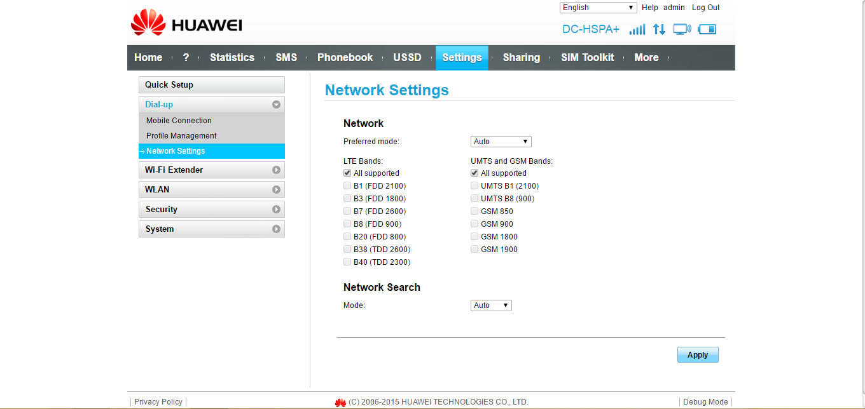The width and height of the screenshot is (865, 409).
Task: Open the Statistics tab
Action: click(232, 58)
